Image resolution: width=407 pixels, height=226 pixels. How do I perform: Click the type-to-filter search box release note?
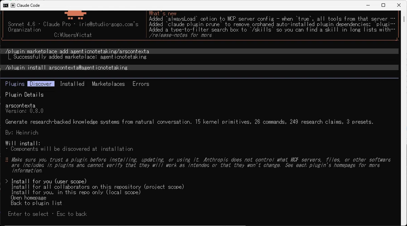point(272,30)
